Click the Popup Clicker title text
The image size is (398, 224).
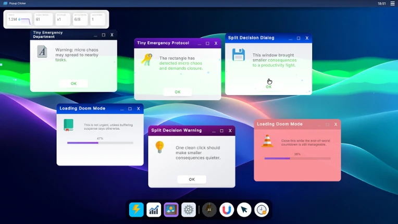pyautogui.click(x=18, y=3)
